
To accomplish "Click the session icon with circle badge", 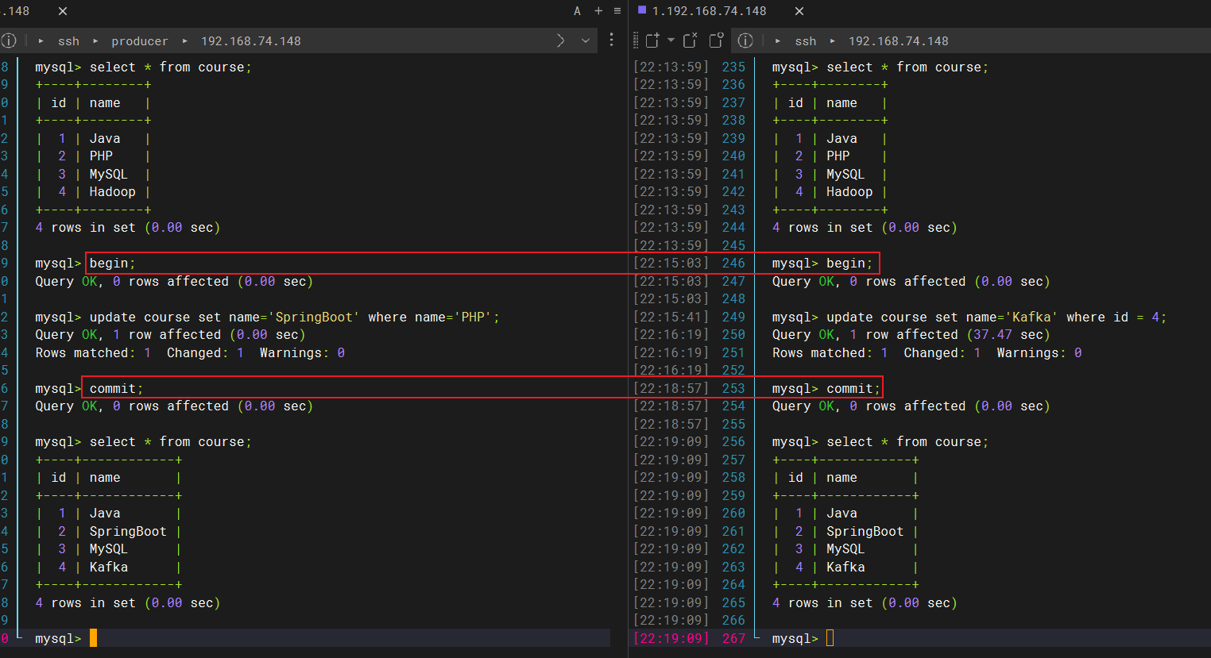I will click(717, 40).
